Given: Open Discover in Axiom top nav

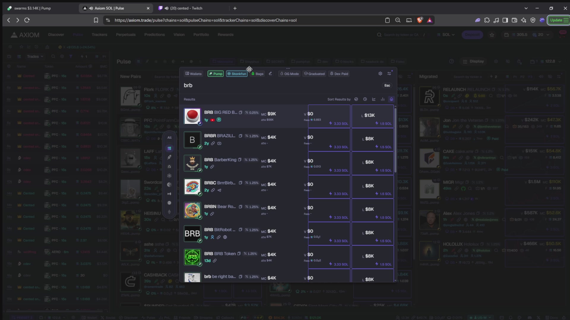Looking at the screenshot, I should pyautogui.click(x=56, y=35).
